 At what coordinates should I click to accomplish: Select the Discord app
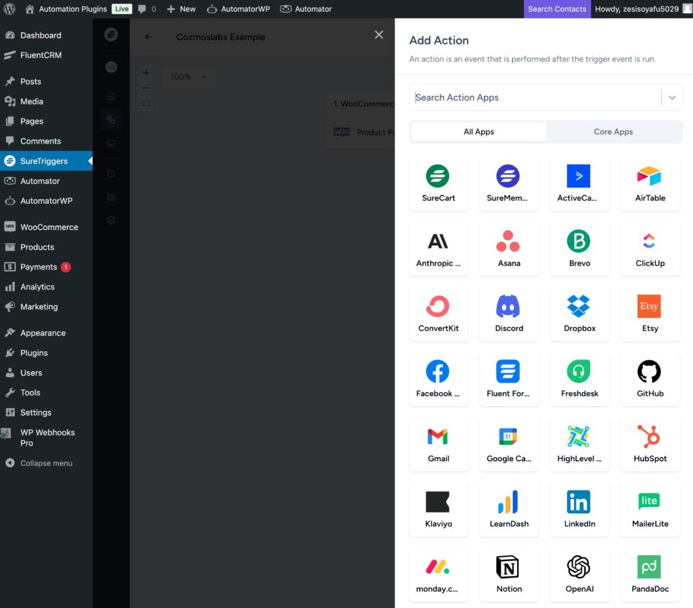coord(509,314)
